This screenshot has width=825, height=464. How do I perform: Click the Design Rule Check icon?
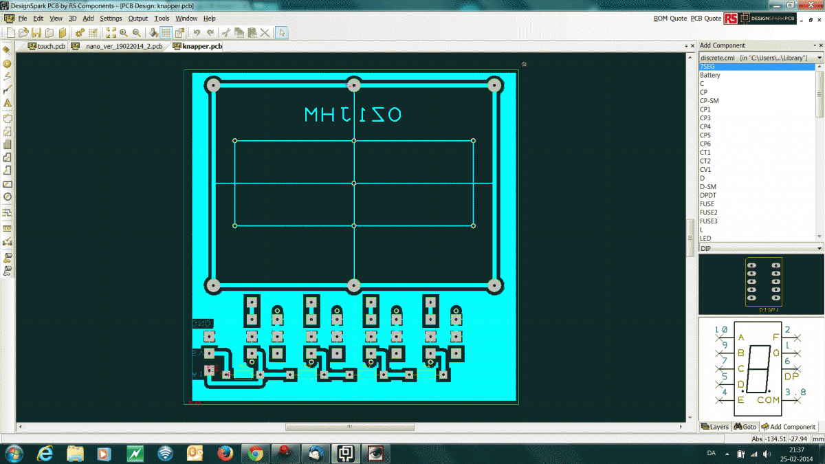pos(8,241)
